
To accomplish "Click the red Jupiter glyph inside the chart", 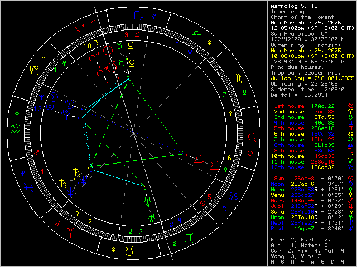I will point(214,165).
